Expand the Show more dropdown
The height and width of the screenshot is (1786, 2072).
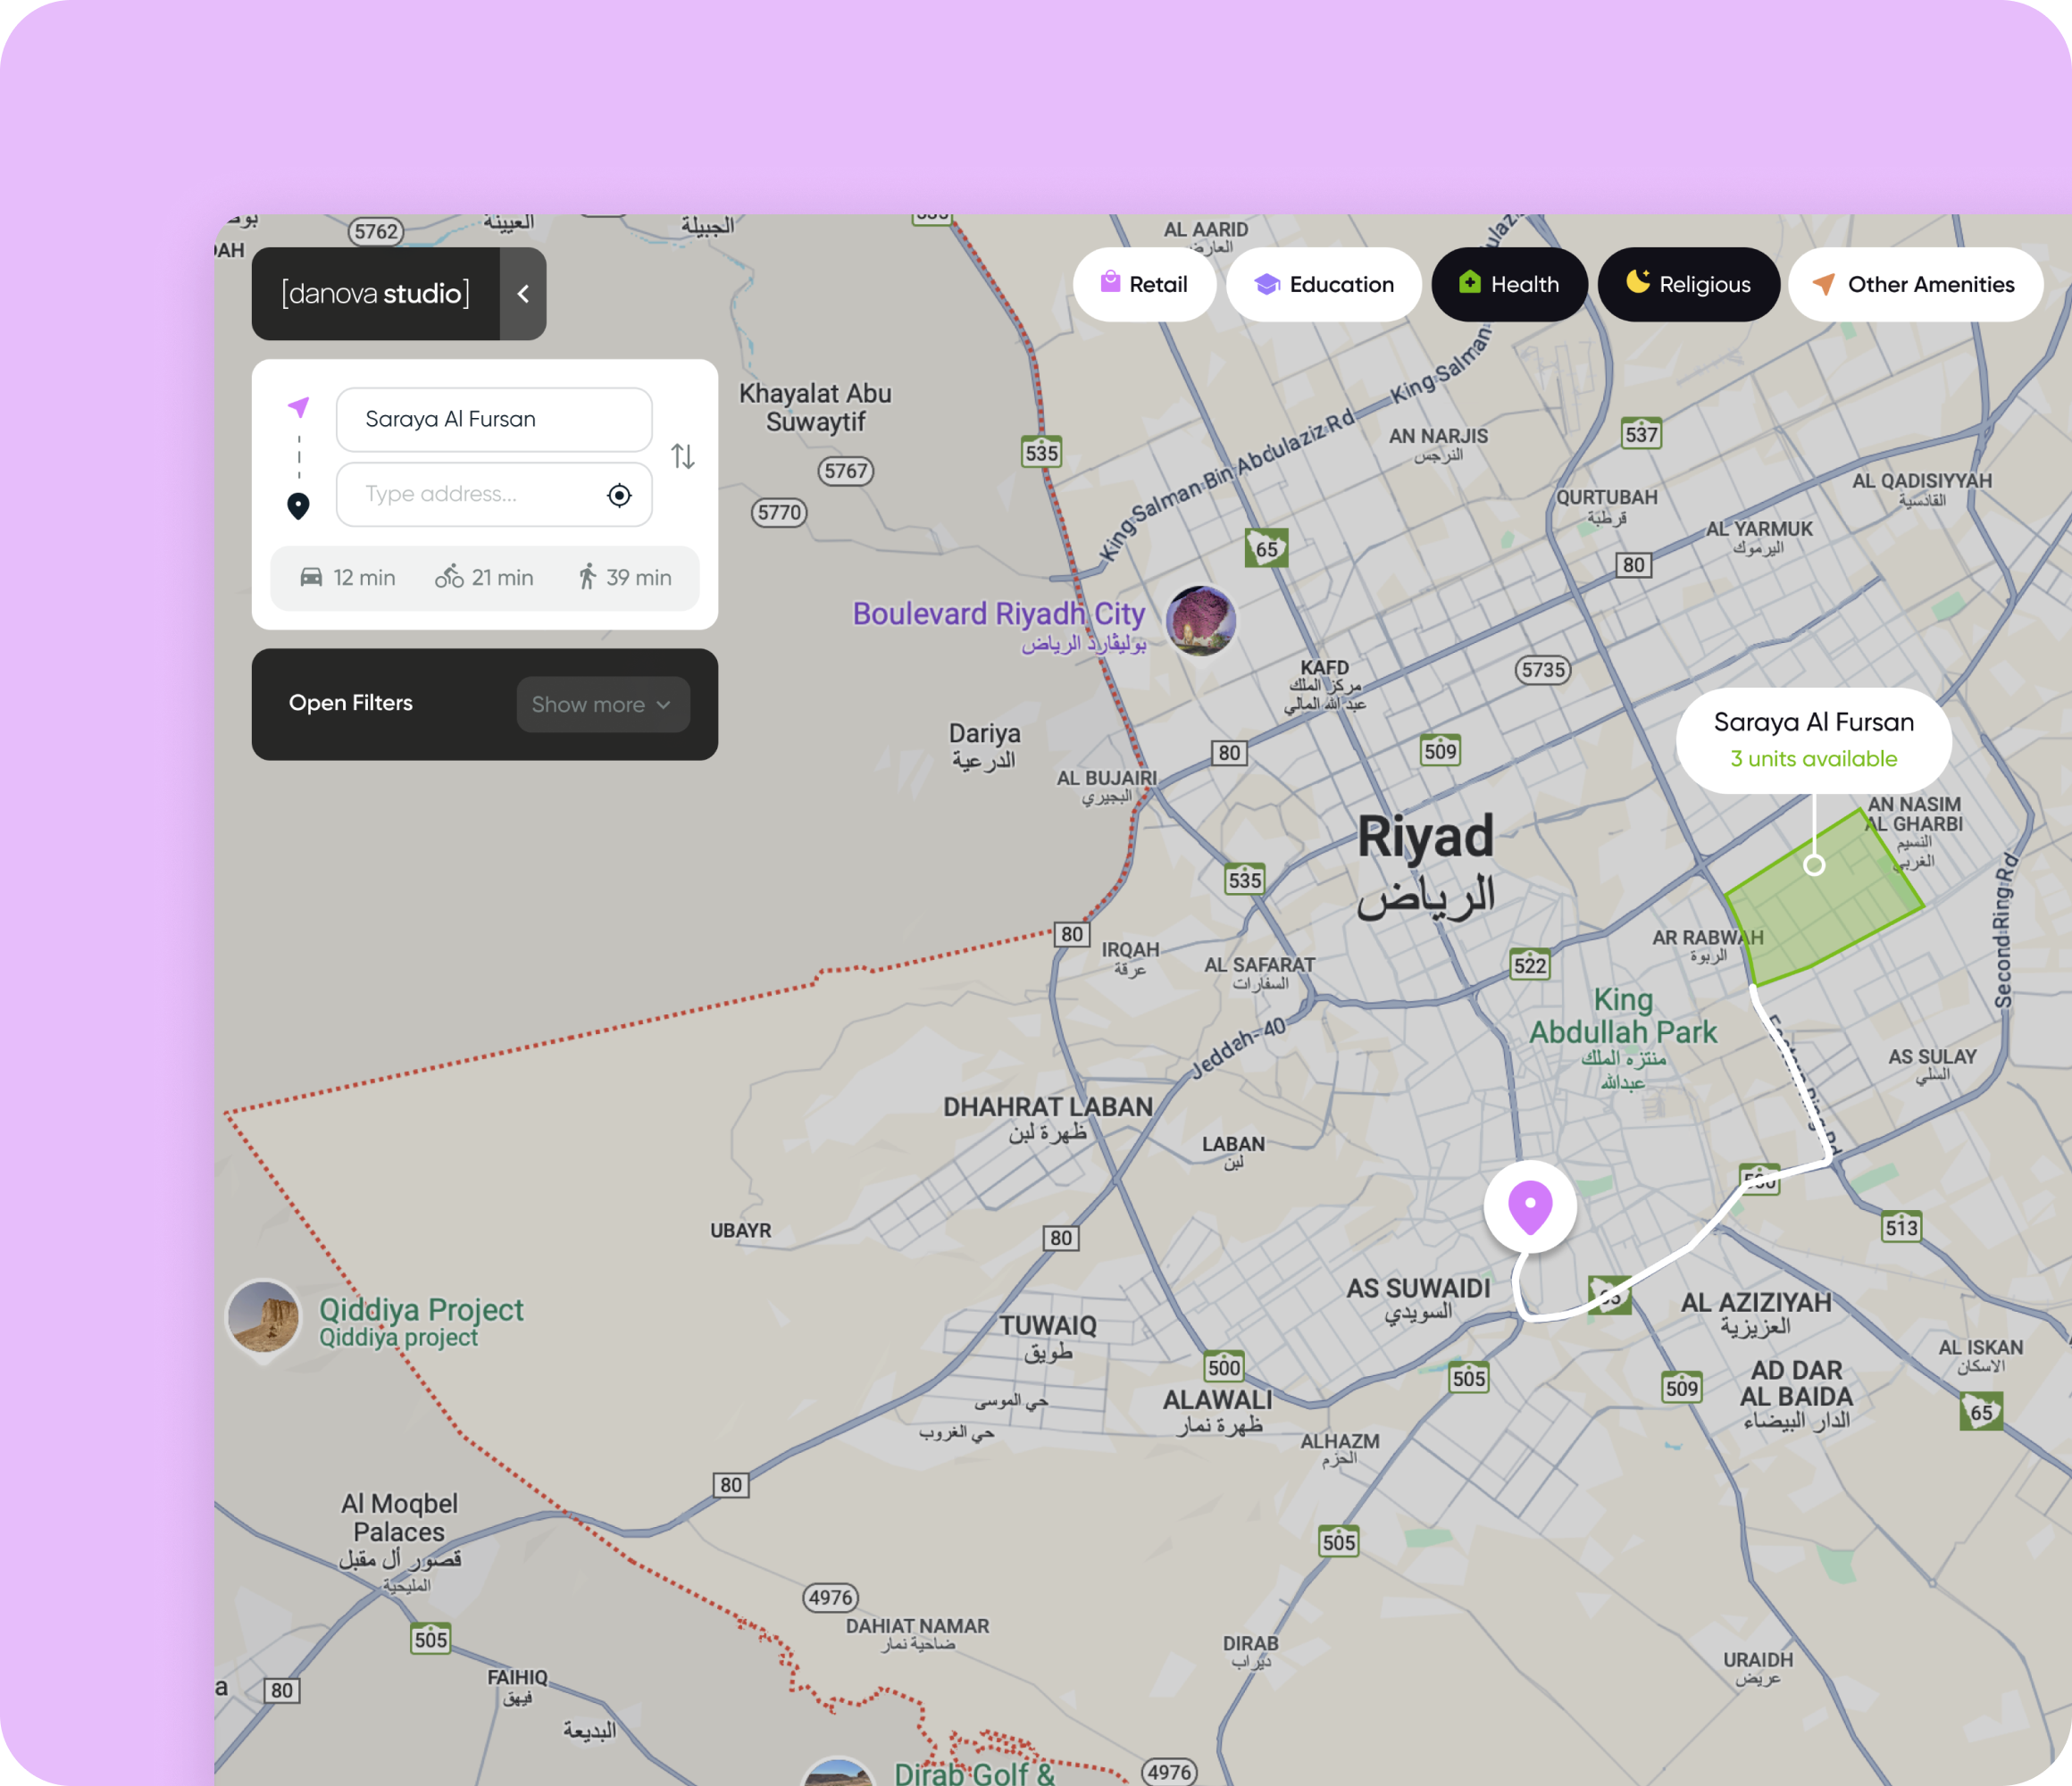(602, 704)
